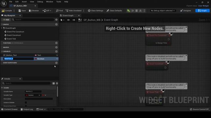
Task: Add new event dispatcher with plus icon
Action: tap(56, 63)
